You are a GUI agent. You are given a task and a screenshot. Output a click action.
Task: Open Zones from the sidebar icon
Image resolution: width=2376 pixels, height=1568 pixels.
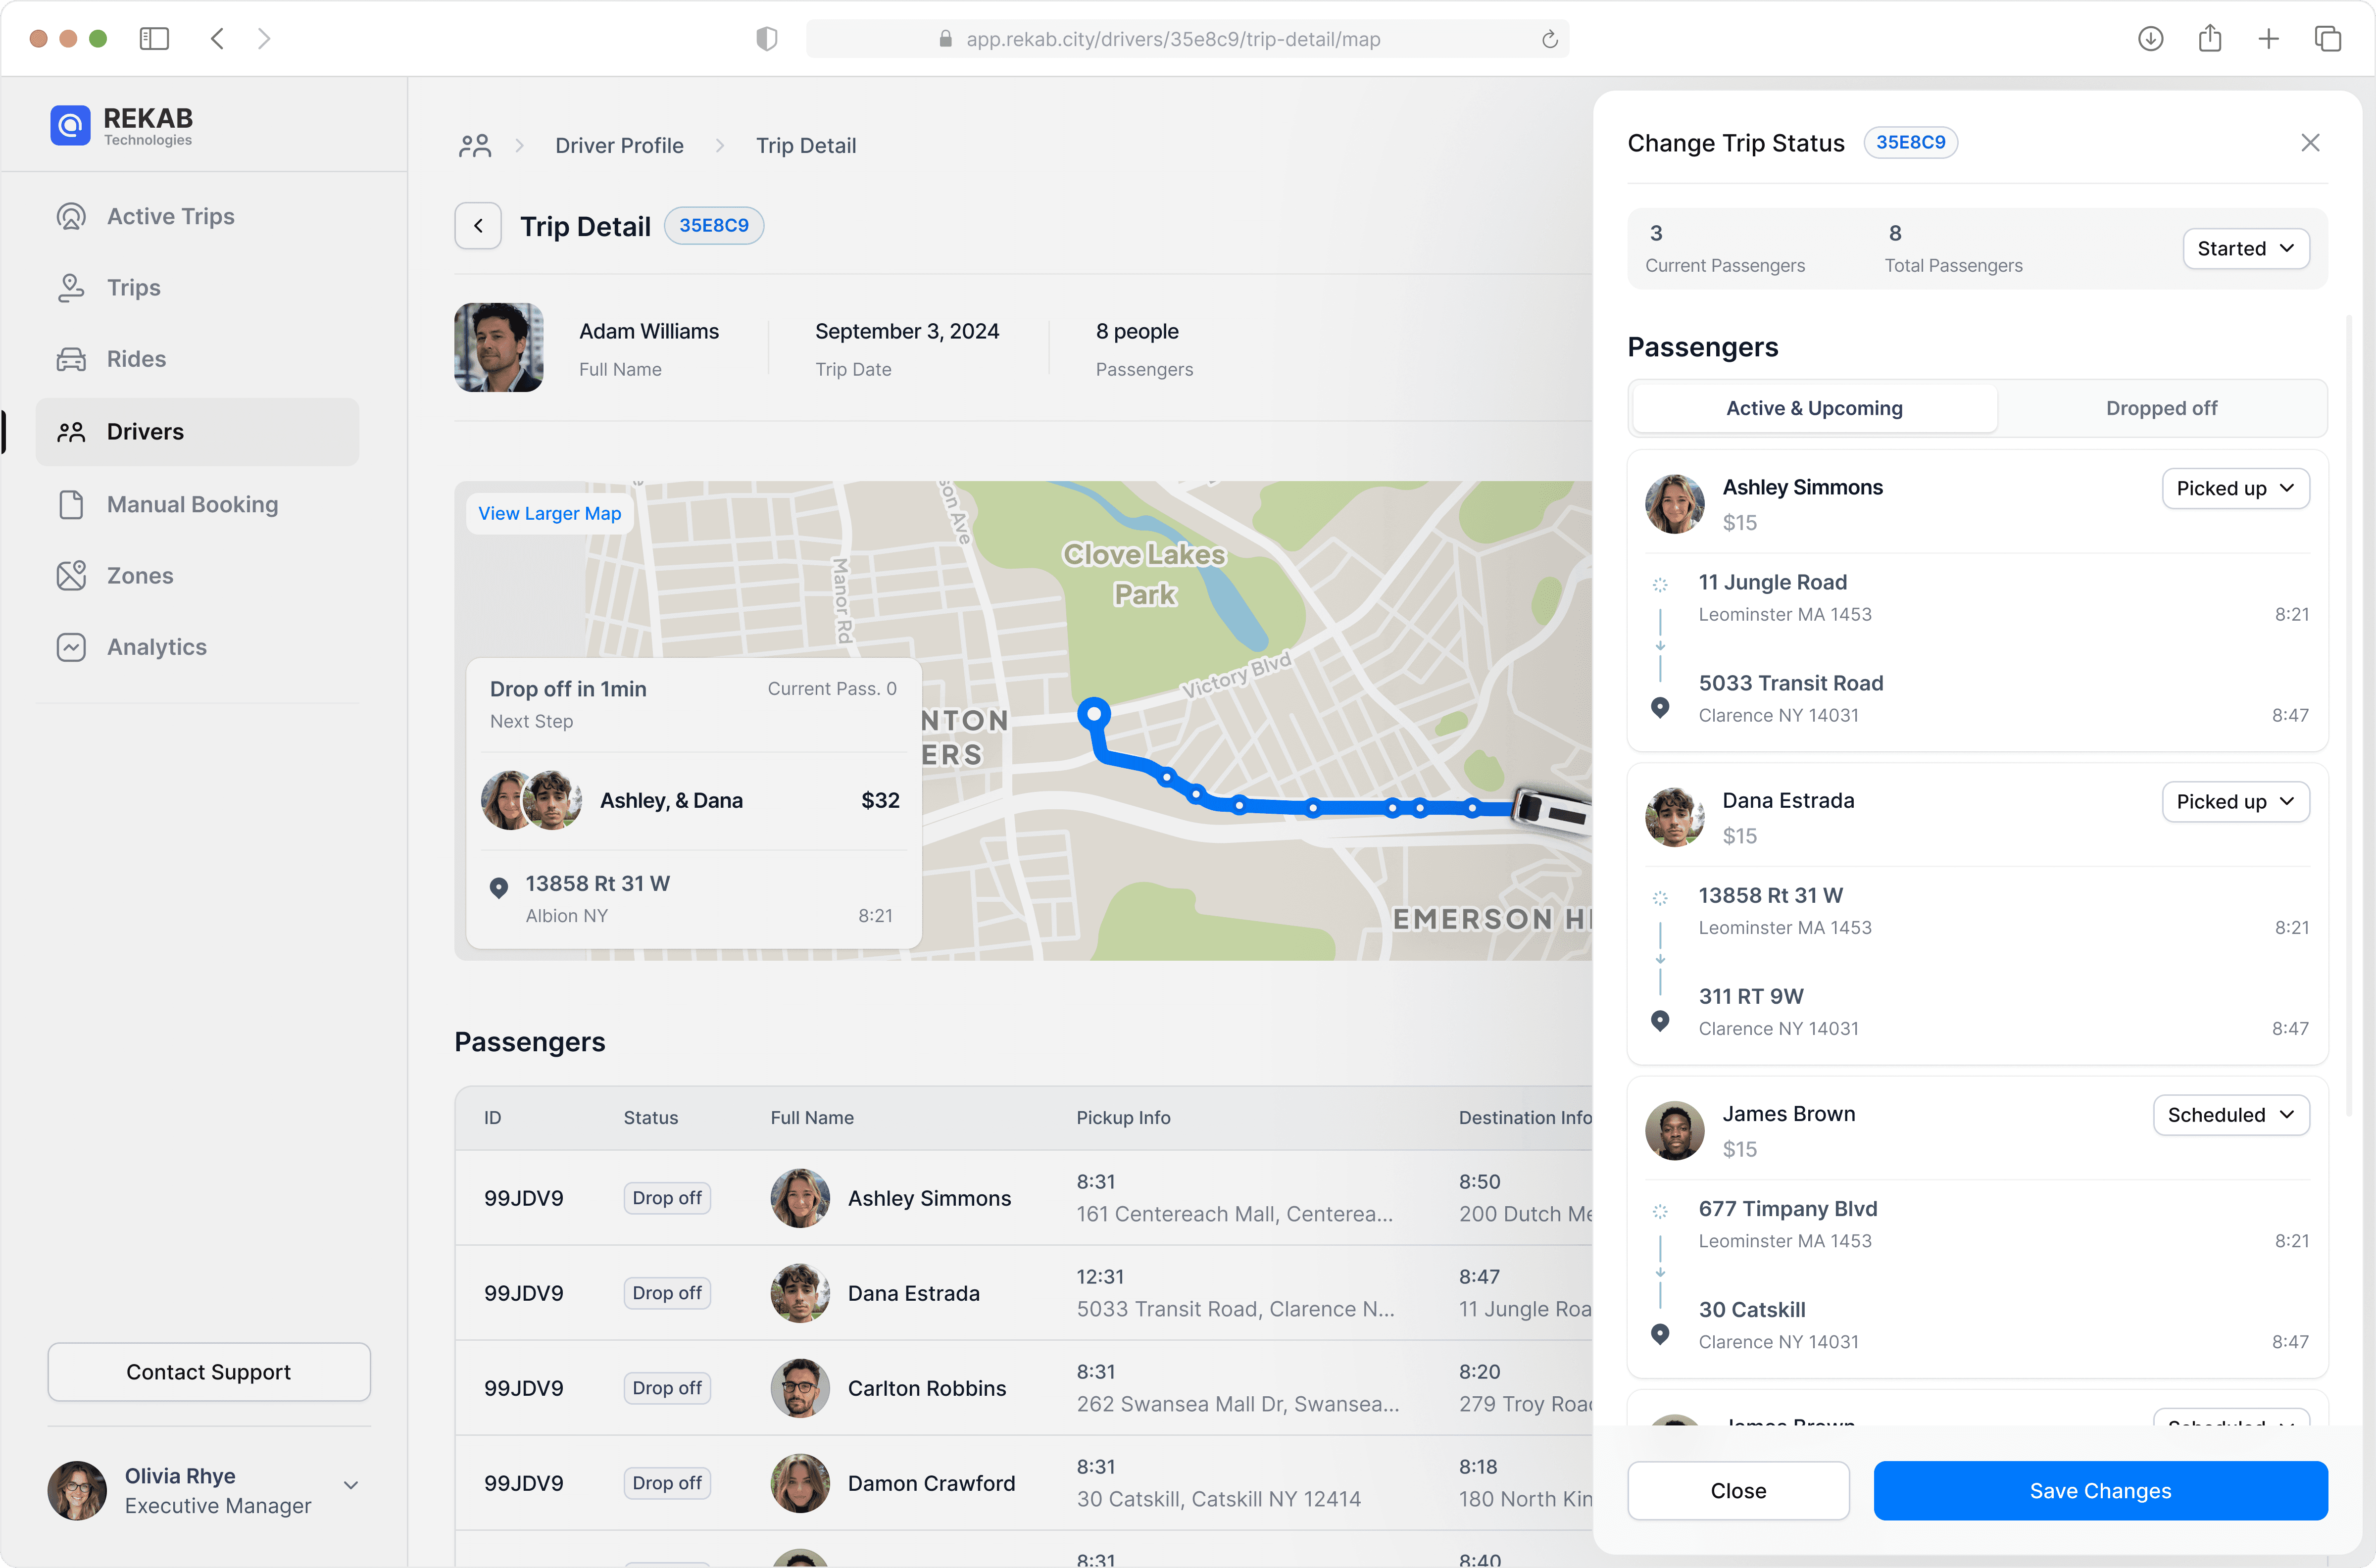71,576
